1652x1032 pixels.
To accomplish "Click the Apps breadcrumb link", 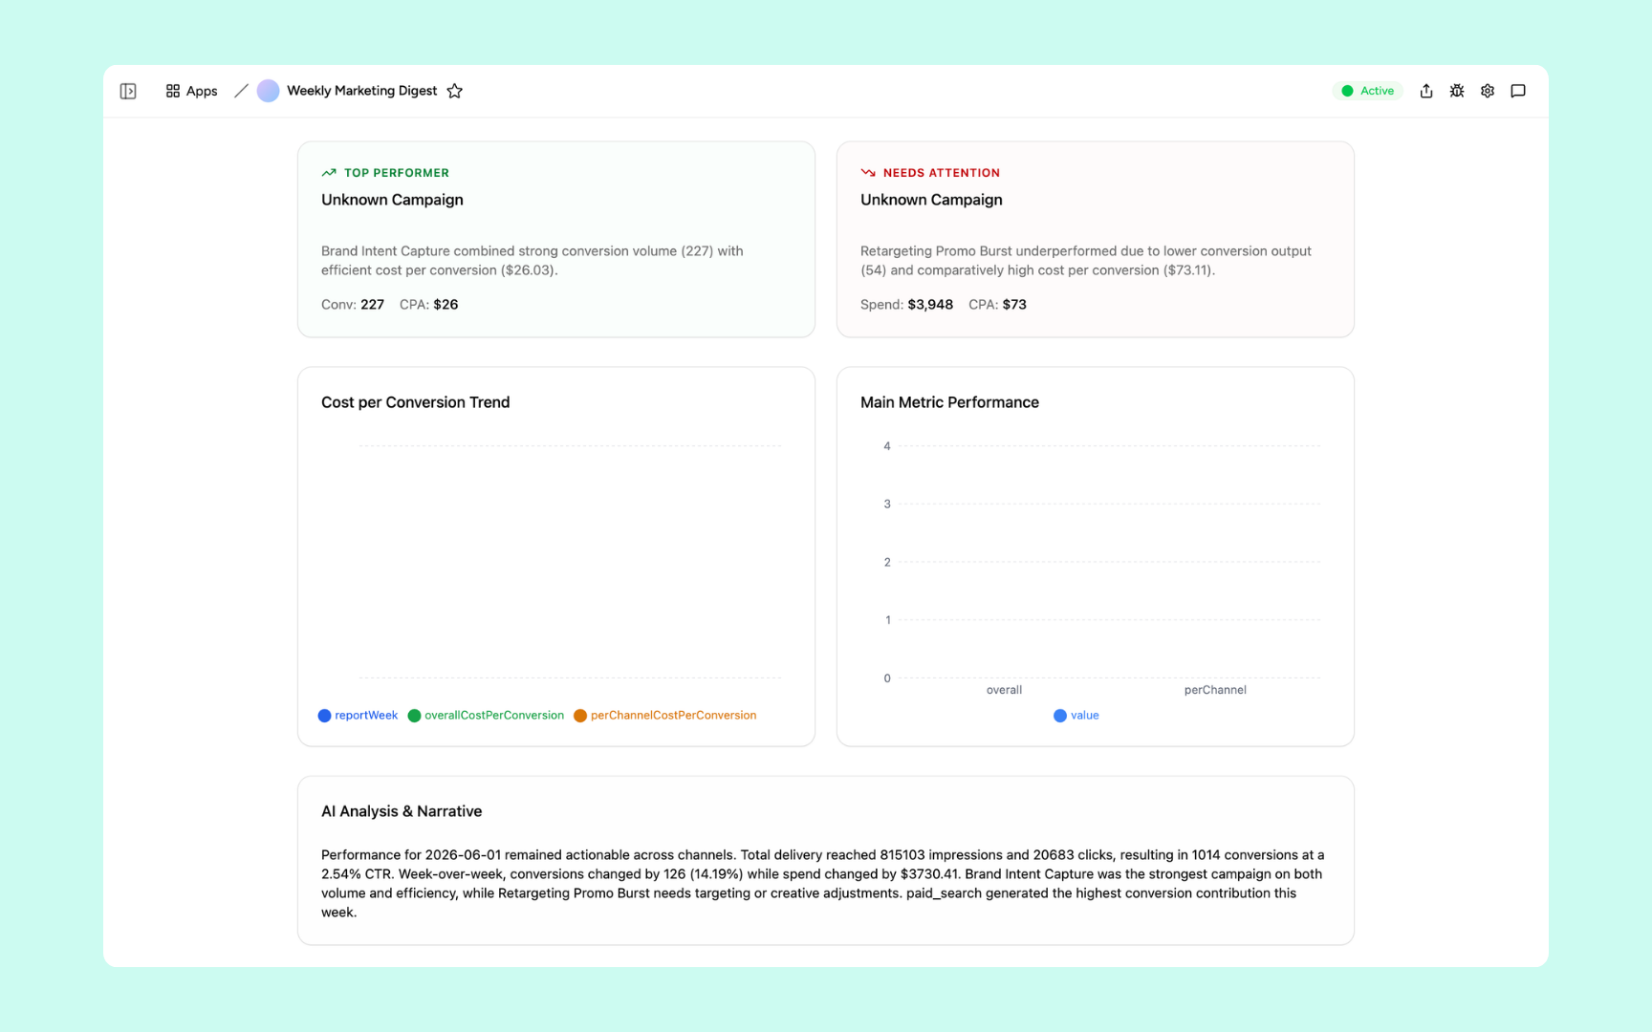I will click(x=202, y=91).
